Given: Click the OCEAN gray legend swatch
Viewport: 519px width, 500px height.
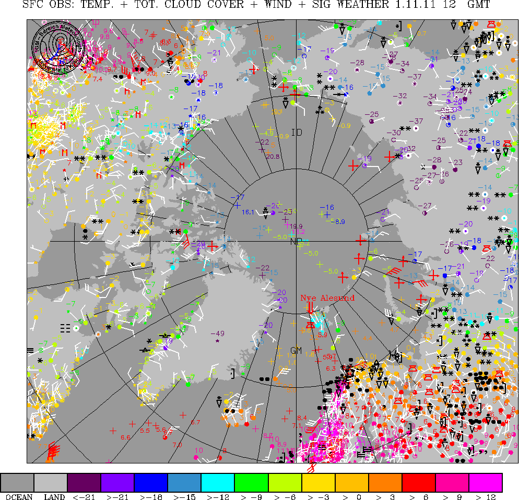Looking at the screenshot, I should click(17, 483).
